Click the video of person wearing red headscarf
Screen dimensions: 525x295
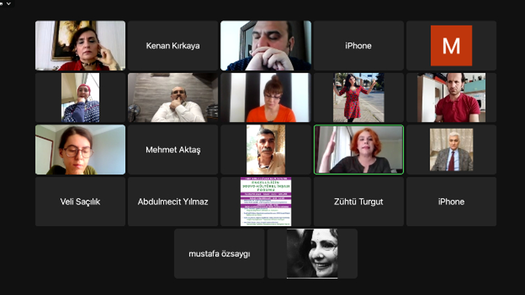pyautogui.click(x=80, y=97)
